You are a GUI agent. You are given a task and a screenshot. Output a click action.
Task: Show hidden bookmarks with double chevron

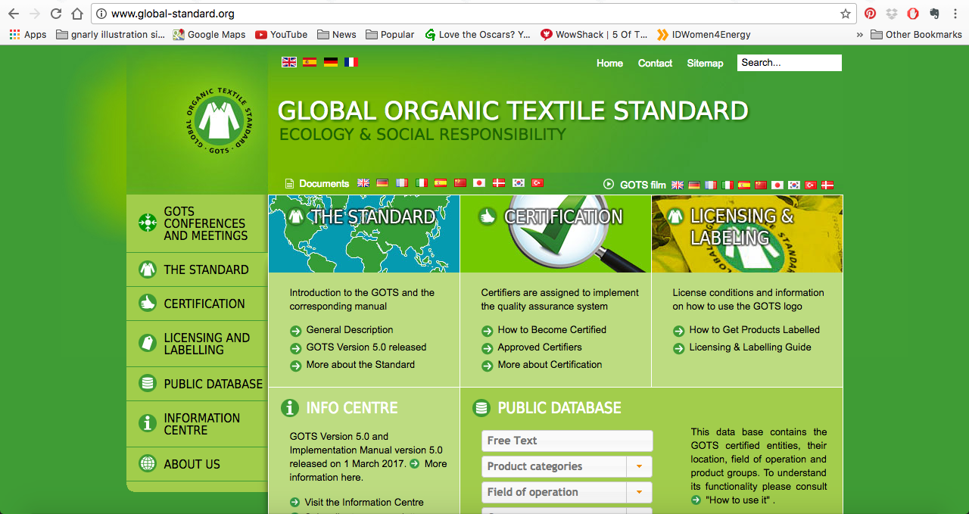tap(859, 34)
